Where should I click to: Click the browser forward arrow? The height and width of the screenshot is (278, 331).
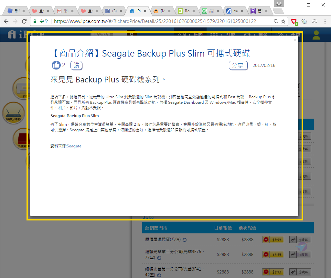(15, 21)
